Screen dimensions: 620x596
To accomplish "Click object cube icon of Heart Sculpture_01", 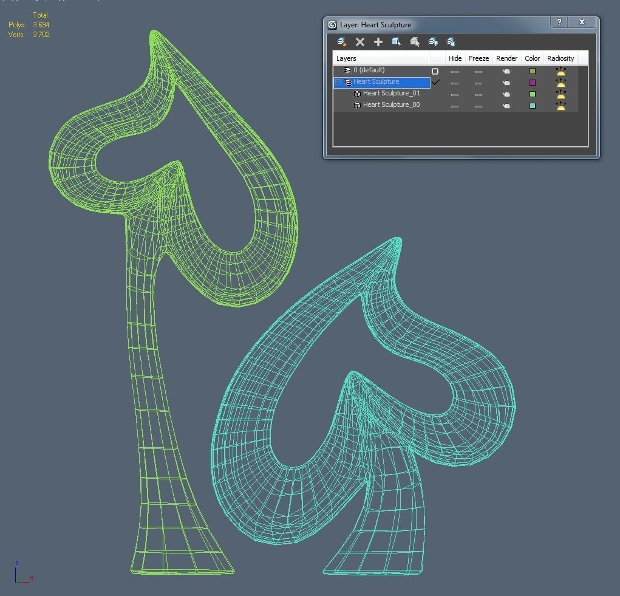I will 357,94.
